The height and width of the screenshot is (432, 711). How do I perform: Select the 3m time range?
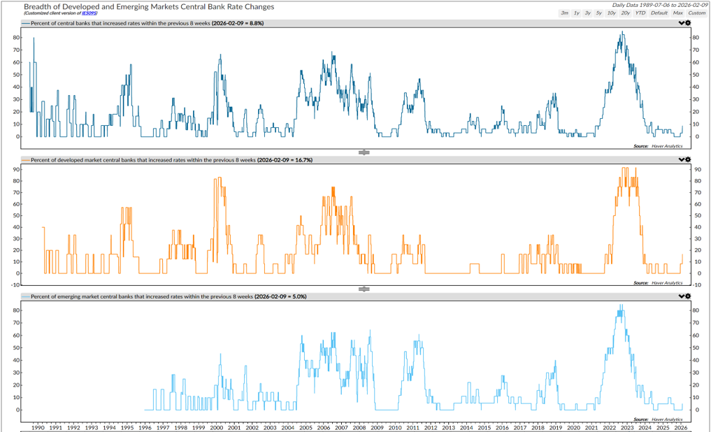[563, 13]
